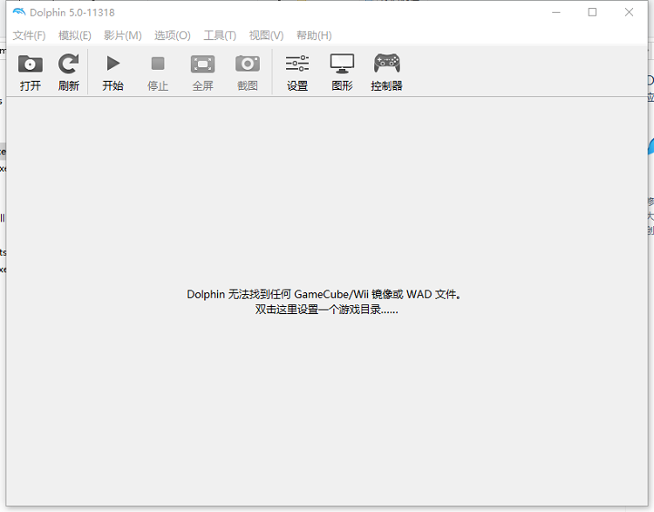Minimize the Dolphin window

point(555,12)
